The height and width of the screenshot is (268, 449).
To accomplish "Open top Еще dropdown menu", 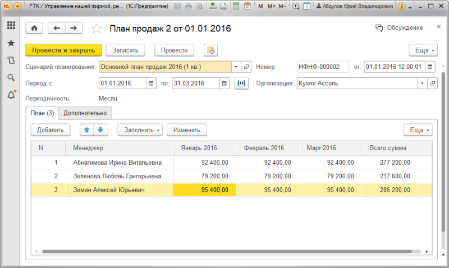I will tap(423, 50).
